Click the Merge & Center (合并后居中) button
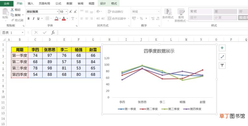Viewport: 248px width, 126px height. 117,18
